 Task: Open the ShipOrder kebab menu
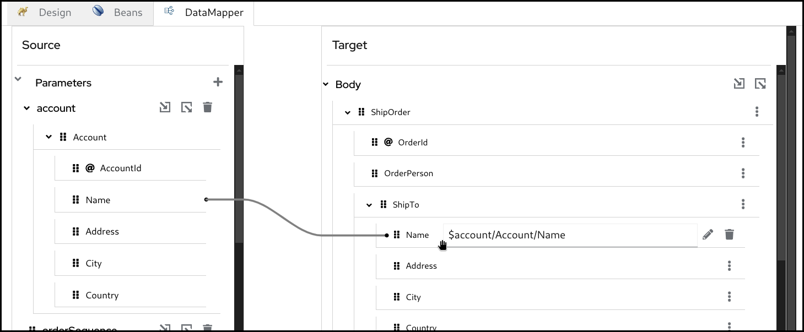[757, 112]
